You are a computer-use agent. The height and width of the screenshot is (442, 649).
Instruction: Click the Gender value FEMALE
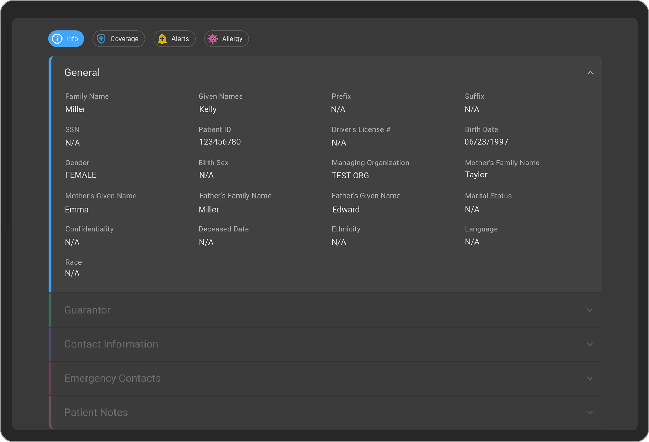[x=81, y=175]
